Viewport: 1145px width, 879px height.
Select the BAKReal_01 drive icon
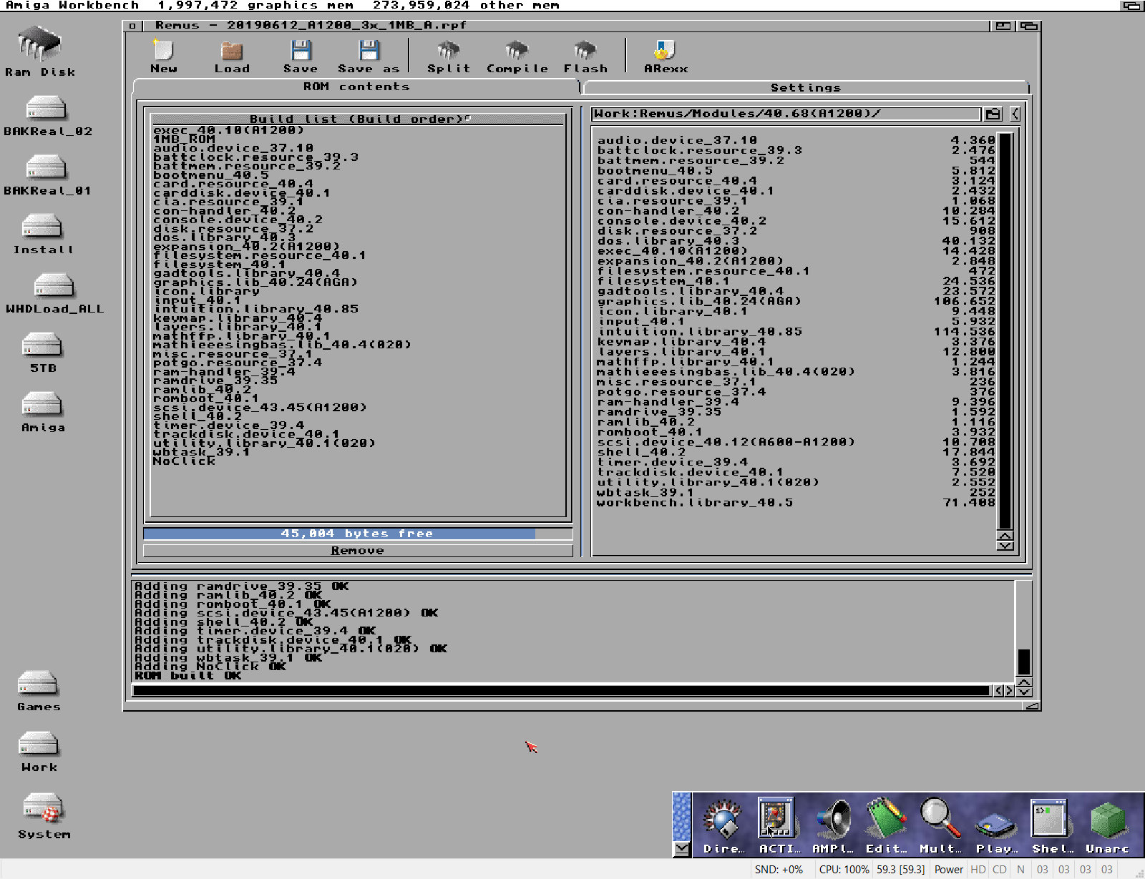[47, 168]
